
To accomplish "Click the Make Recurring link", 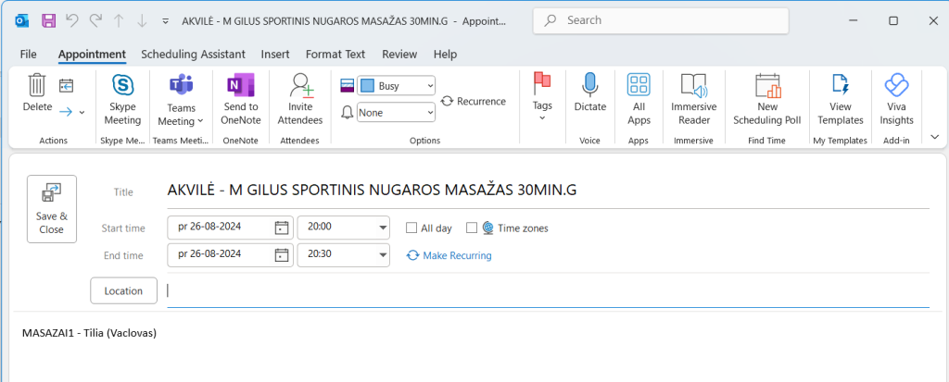I will 457,255.
